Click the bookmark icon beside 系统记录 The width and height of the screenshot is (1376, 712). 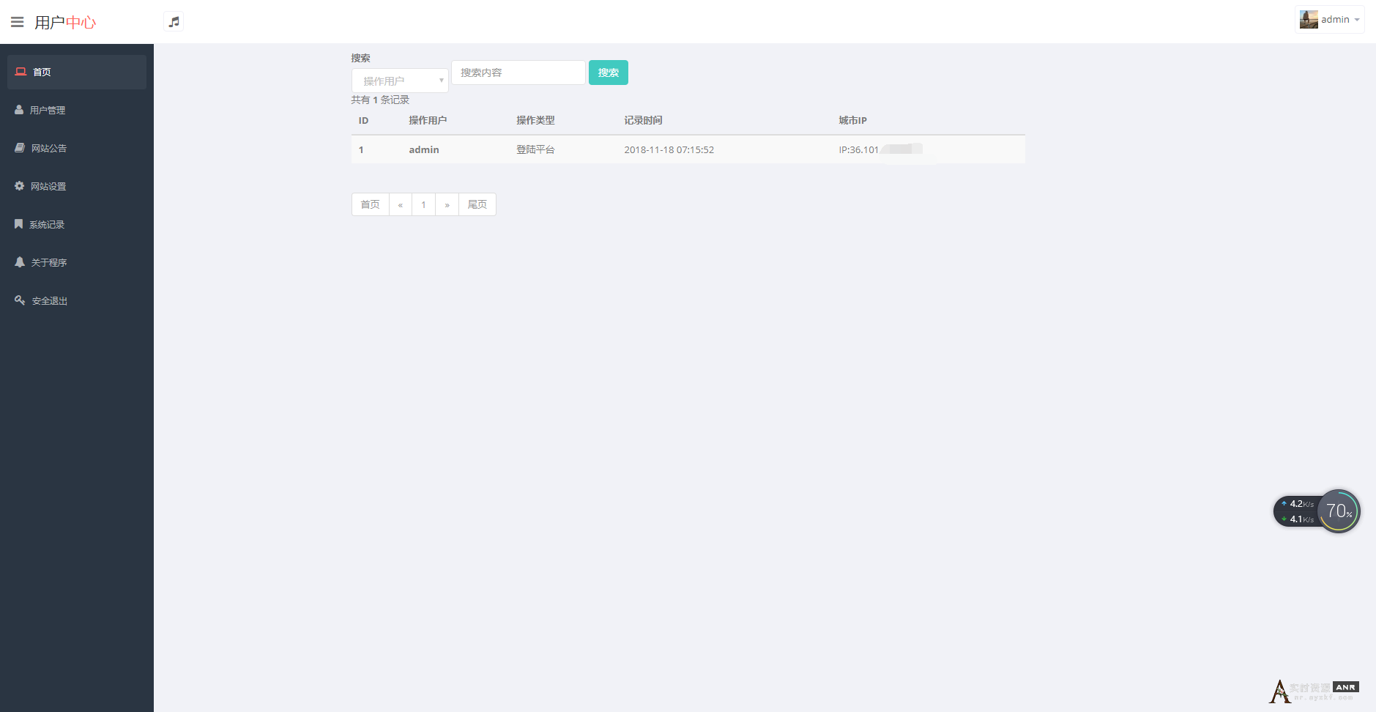[x=19, y=224]
